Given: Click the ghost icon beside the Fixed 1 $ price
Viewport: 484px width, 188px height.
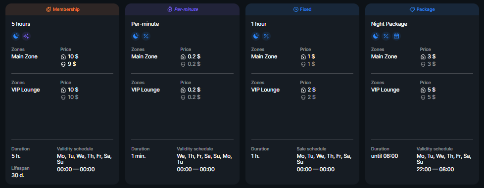Looking at the screenshot, I should coord(303,57).
